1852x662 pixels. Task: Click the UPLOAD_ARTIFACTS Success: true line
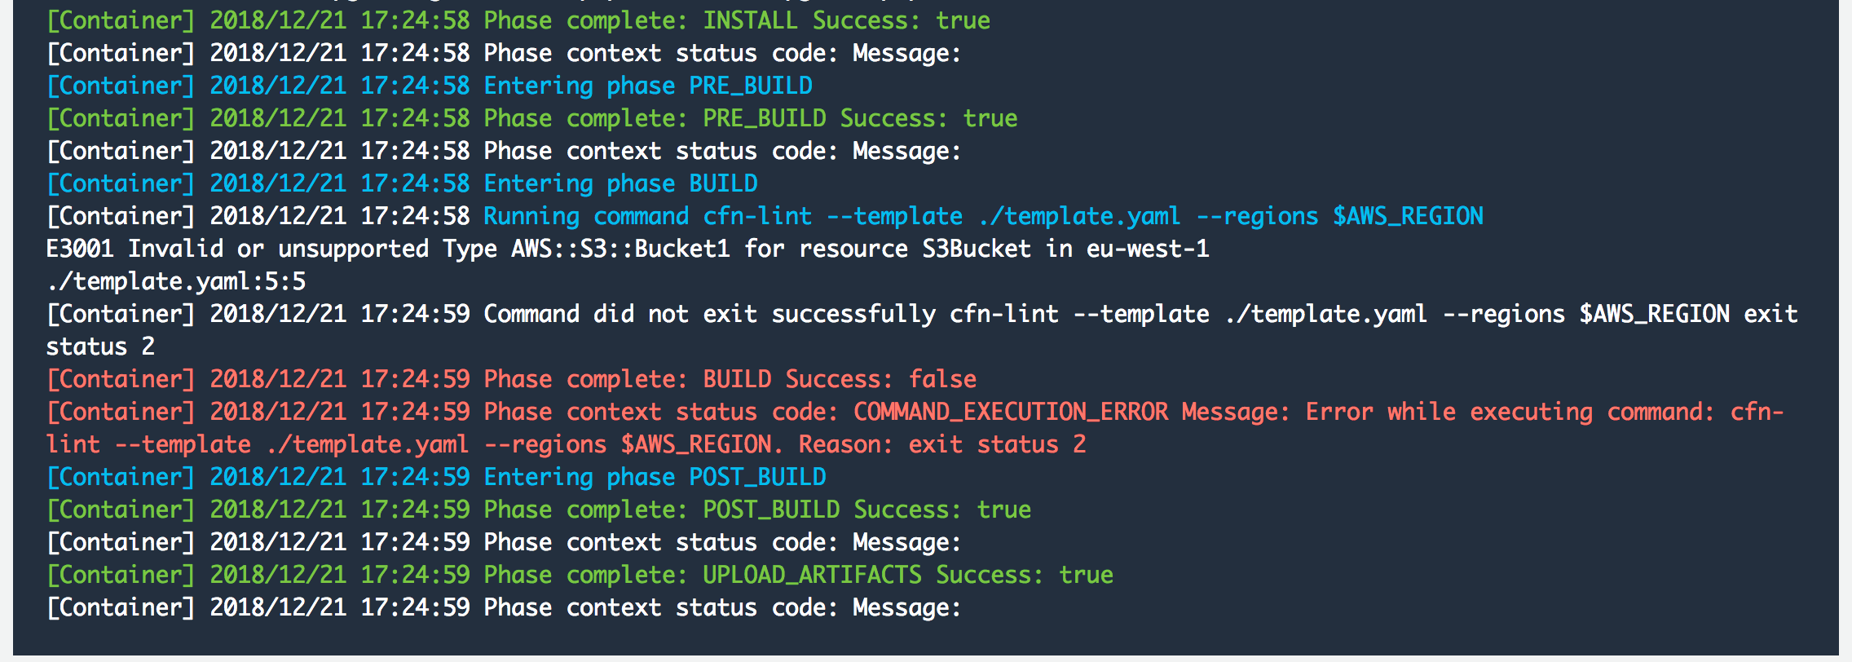[x=580, y=575]
